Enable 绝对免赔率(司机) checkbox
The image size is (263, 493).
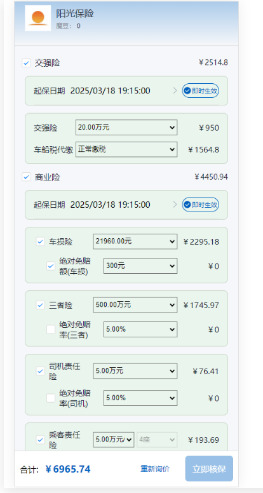[x=51, y=398]
